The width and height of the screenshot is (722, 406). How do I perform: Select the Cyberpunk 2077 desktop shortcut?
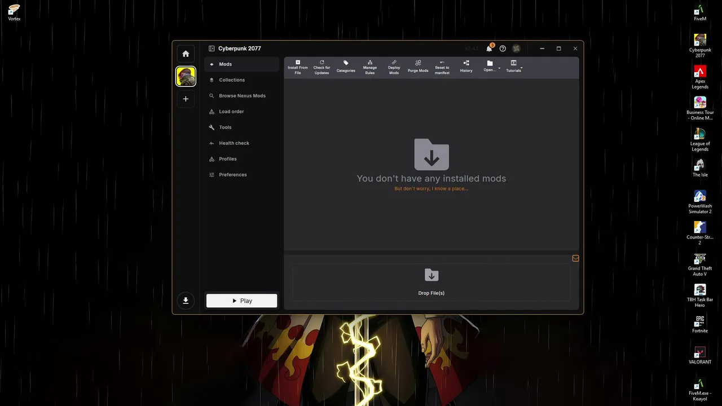700,46
